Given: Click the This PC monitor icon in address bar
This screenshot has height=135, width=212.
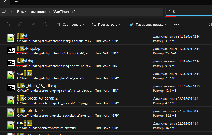Looking at the screenshot, I should tap(4, 12).
